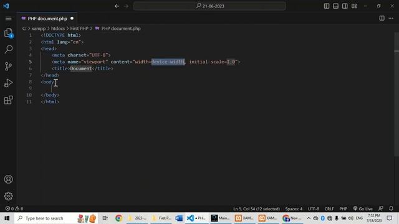Click C: in the breadcrumb path
Viewport: 399px width, 224px height.
tap(24, 29)
